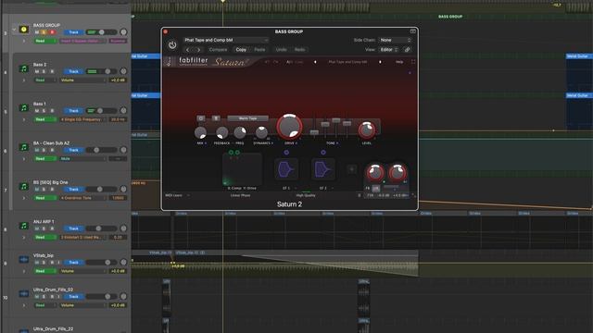Click the BASS GROUP volume fader

click(101, 32)
